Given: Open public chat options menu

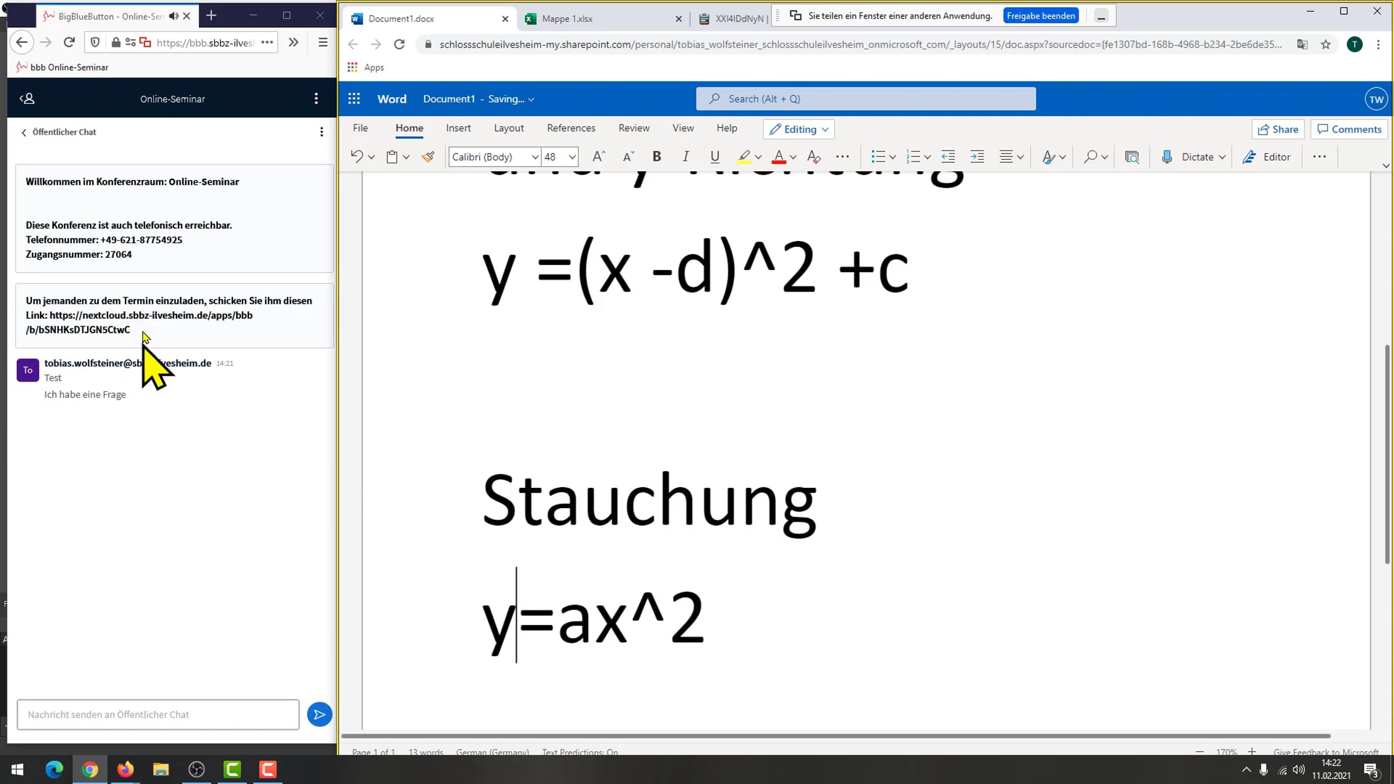Looking at the screenshot, I should point(321,132).
